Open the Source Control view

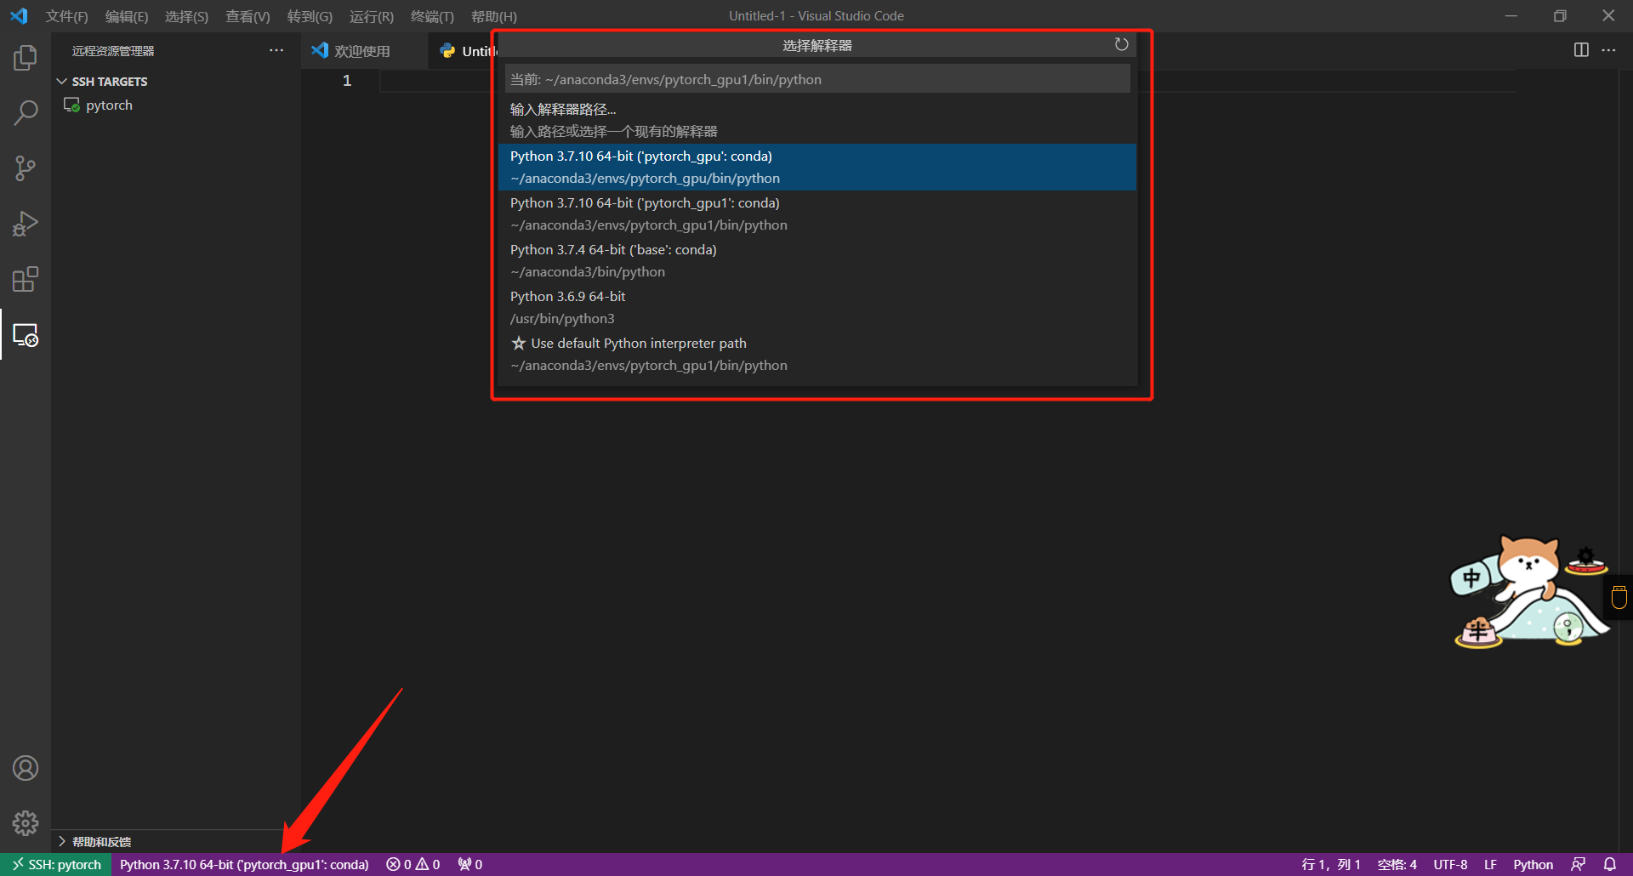[26, 168]
